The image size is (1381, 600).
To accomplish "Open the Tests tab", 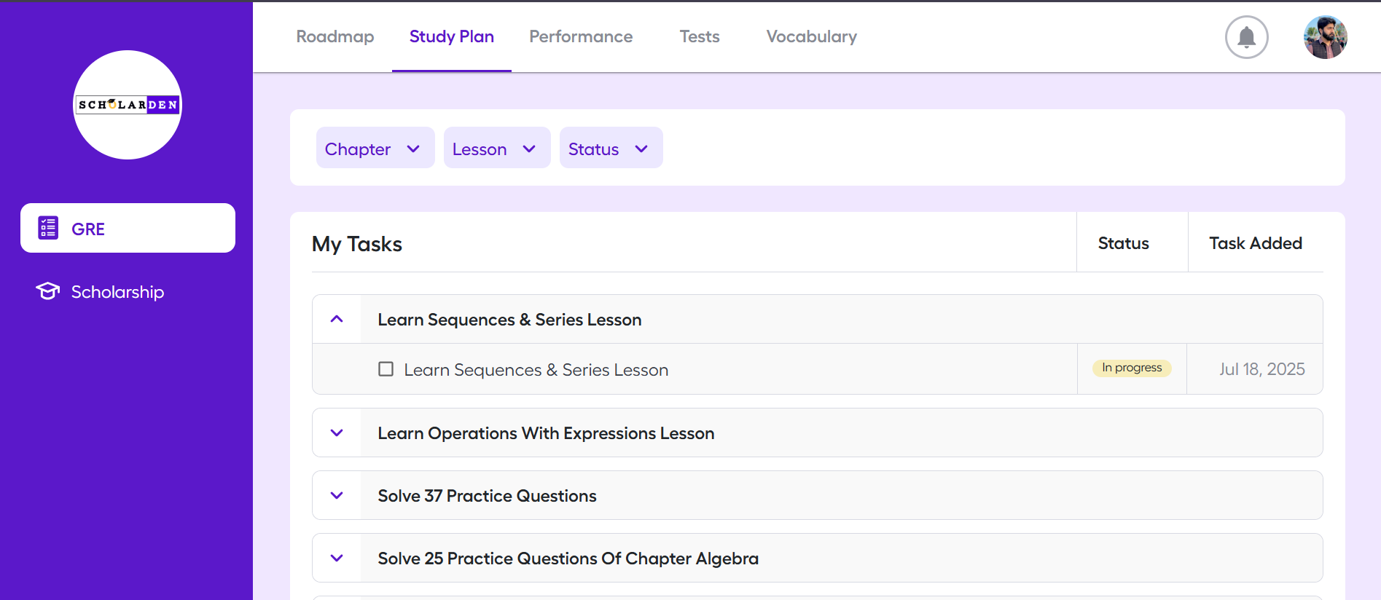I will click(700, 36).
